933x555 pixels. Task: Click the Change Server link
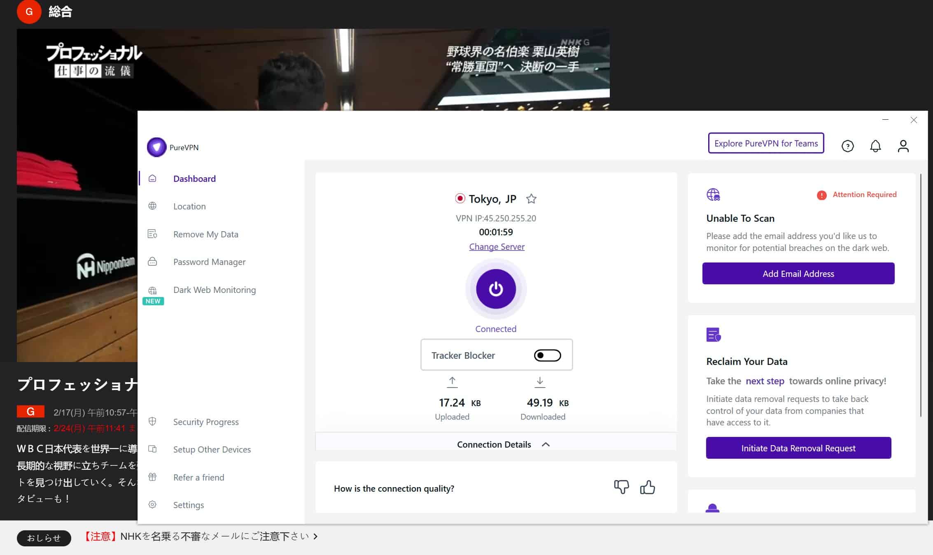click(497, 246)
